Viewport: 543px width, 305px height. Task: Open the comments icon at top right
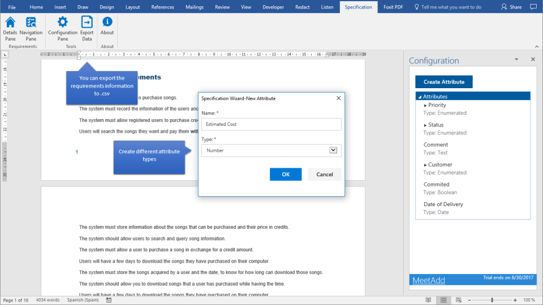point(533,7)
